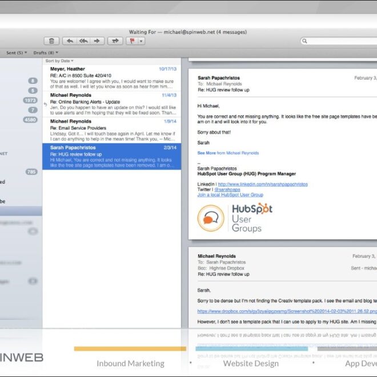Click the Redirect message icon
Viewport: 377px width, 377px height.
click(x=115, y=41)
